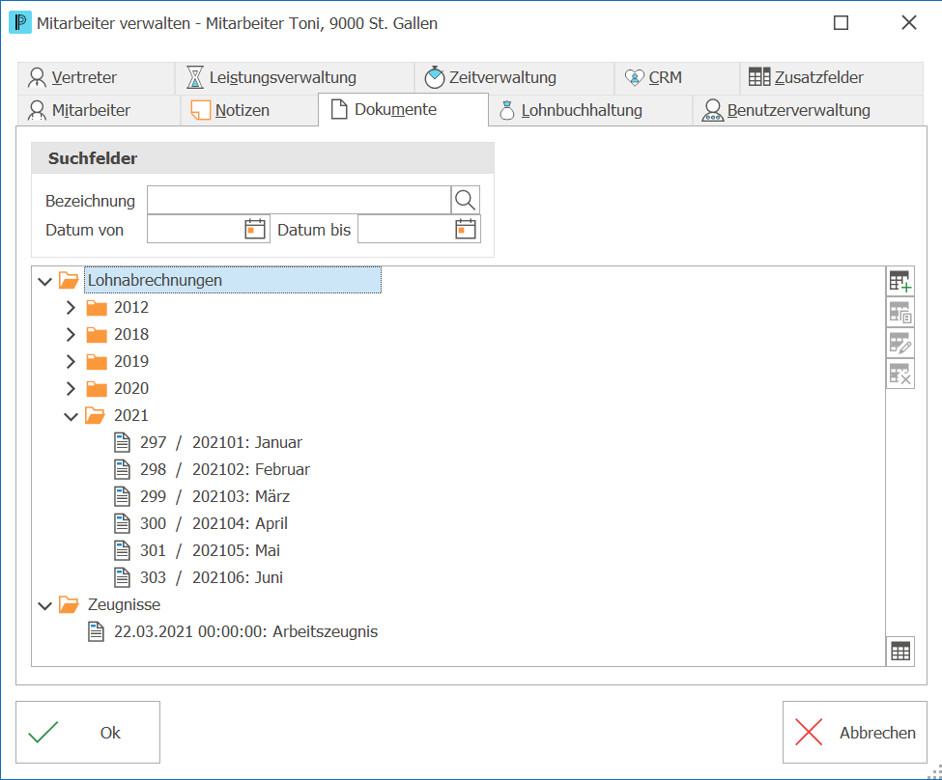Click the add document icon with green plus
The width and height of the screenshot is (942, 780).
point(899,281)
